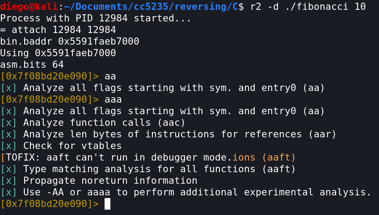Click the "asm.bits 64" output line
Image resolution: width=379 pixels, height=215 pixels.
[x=32, y=65]
